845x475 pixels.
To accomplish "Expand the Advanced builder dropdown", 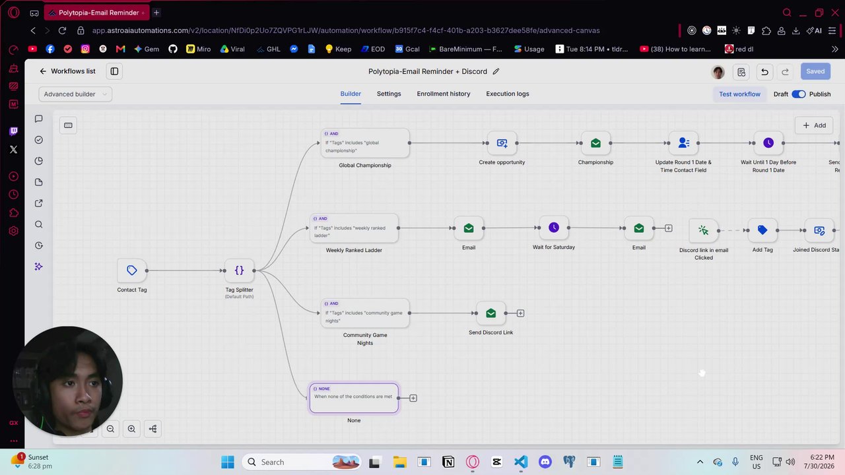I will point(75,94).
